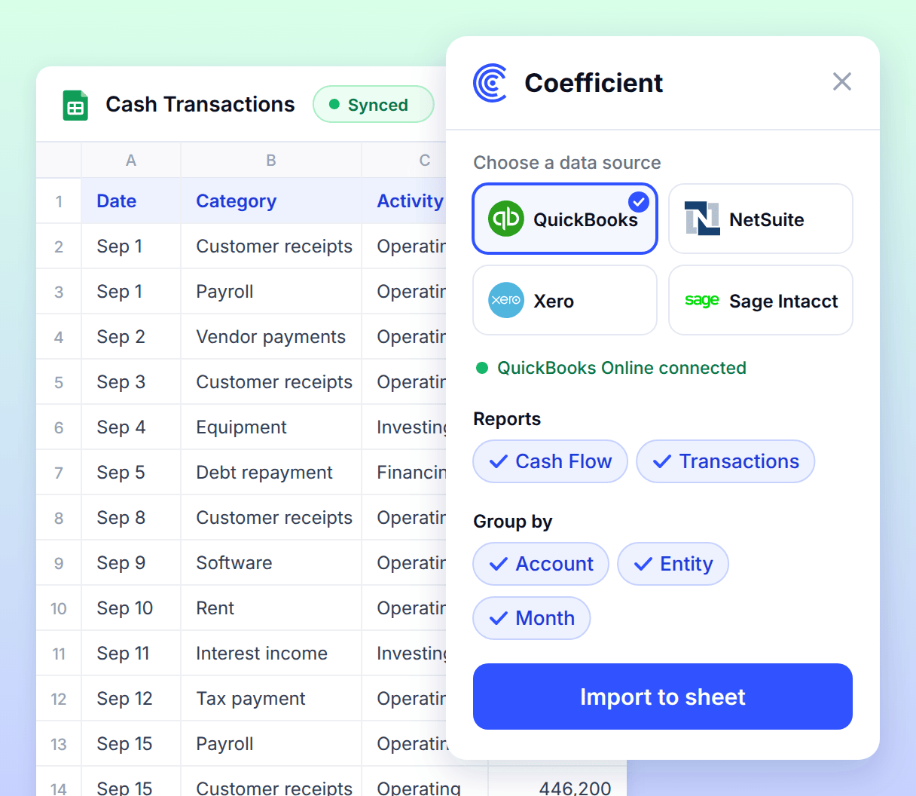Select row 7 header

pos(59,473)
